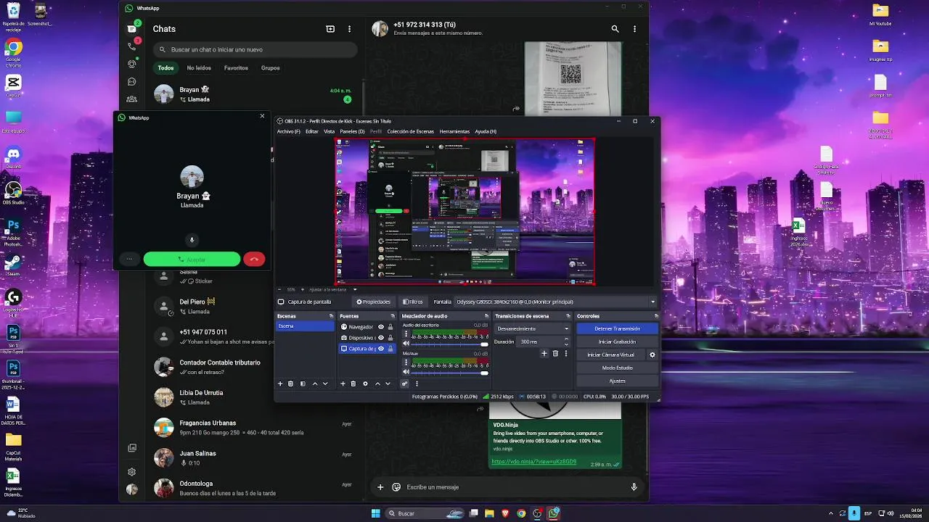Image resolution: width=929 pixels, height=522 pixels.
Task: Click WhatsApp new chat icon
Action: pyautogui.click(x=330, y=29)
